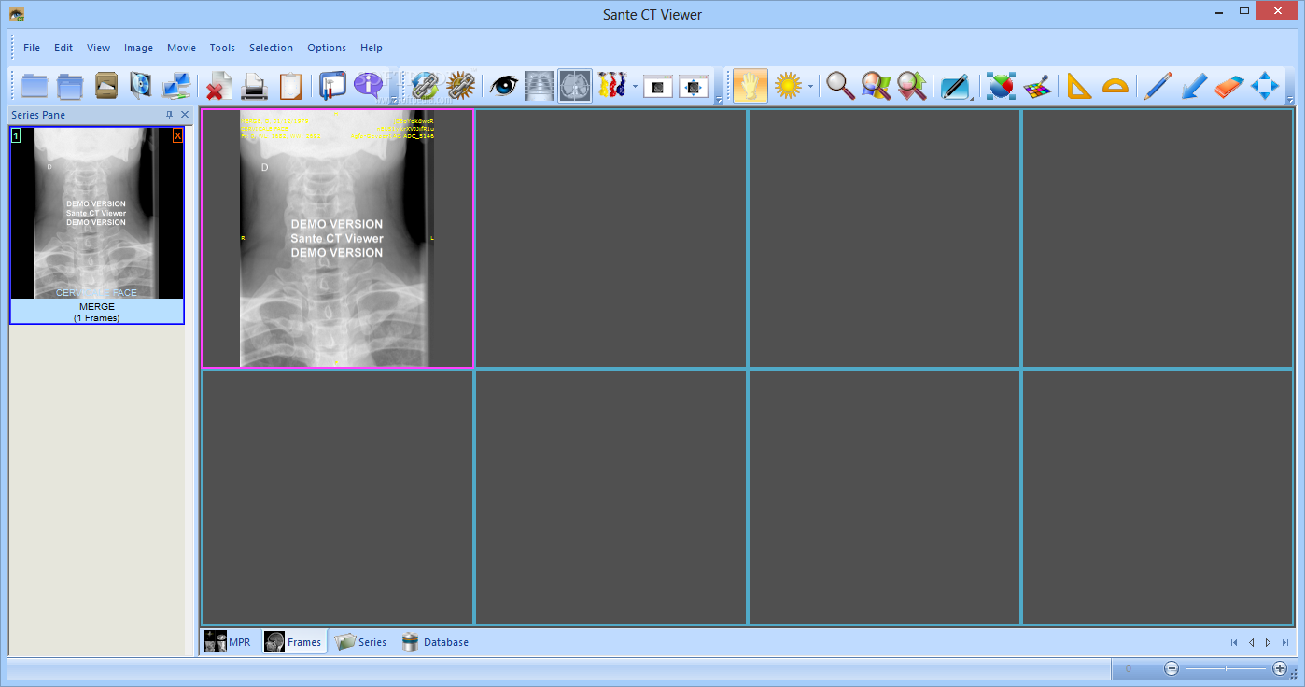The image size is (1305, 687).
Task: Switch to the Frames tab
Action: [x=293, y=642]
